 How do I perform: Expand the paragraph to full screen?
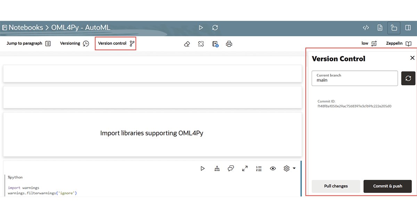[x=245, y=168]
